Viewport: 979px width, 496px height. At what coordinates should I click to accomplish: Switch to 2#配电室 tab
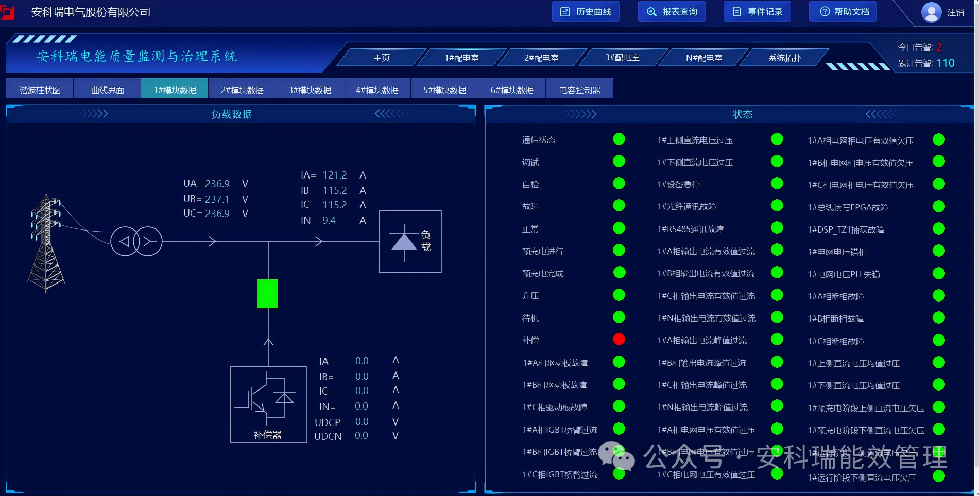click(542, 58)
